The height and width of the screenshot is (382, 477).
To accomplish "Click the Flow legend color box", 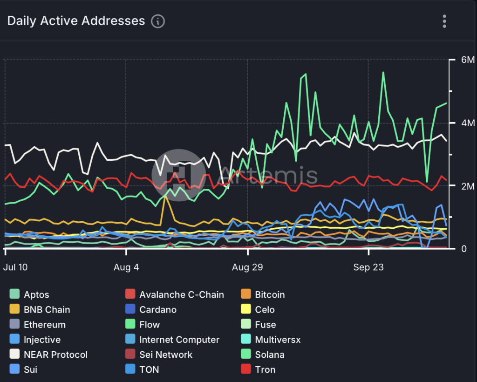I will coord(130,324).
